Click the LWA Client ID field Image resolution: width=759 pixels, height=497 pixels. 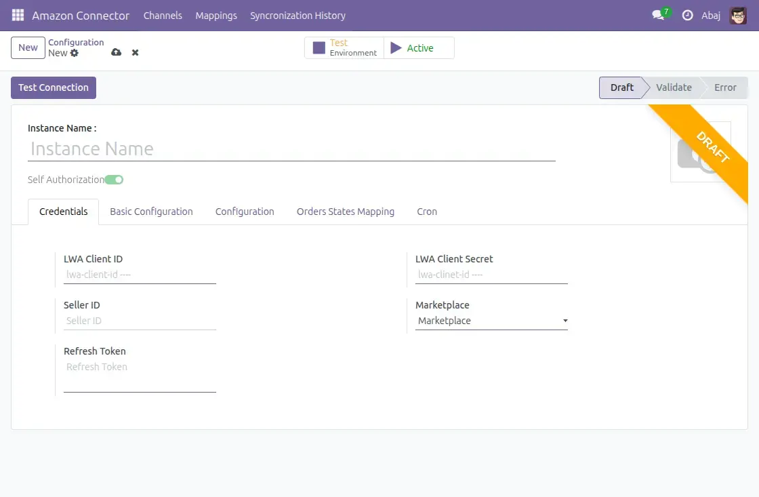[x=140, y=275]
